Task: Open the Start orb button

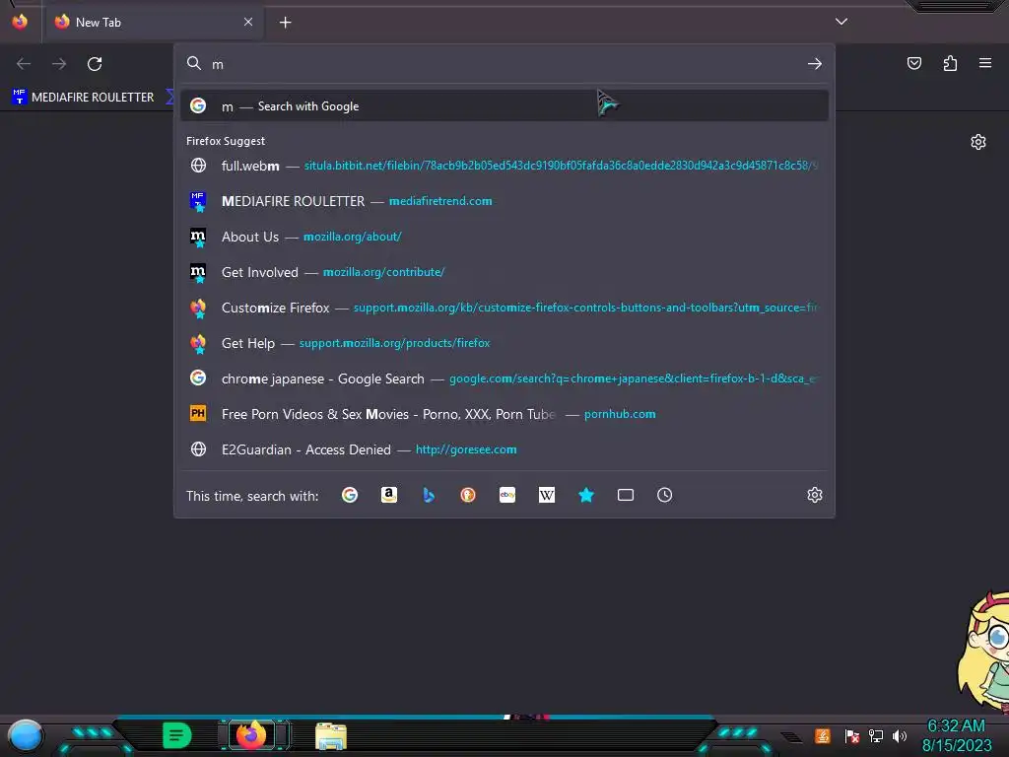Action: (26, 736)
